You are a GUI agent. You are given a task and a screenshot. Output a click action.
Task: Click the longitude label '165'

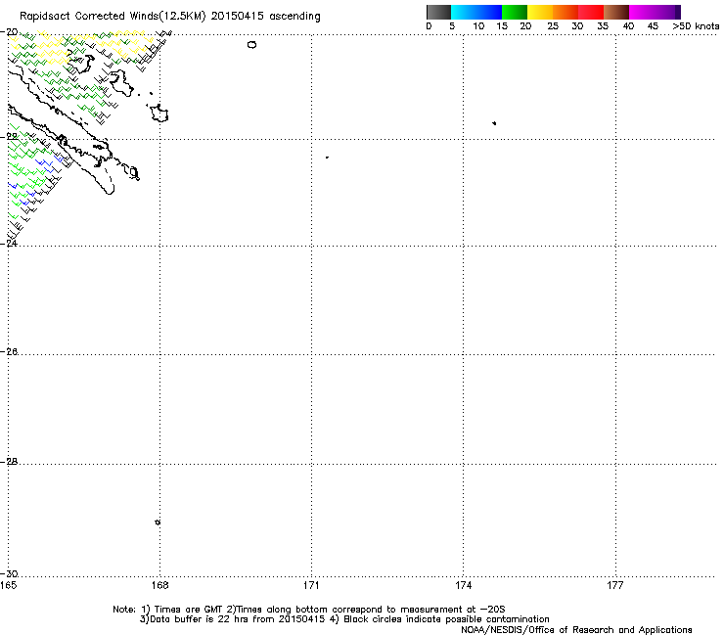[x=8, y=586]
